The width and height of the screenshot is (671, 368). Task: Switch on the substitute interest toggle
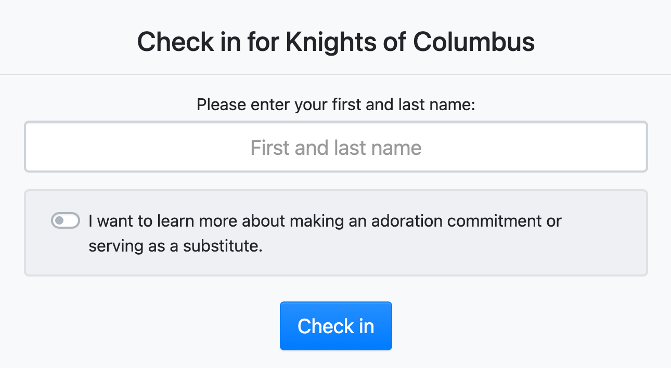(66, 221)
